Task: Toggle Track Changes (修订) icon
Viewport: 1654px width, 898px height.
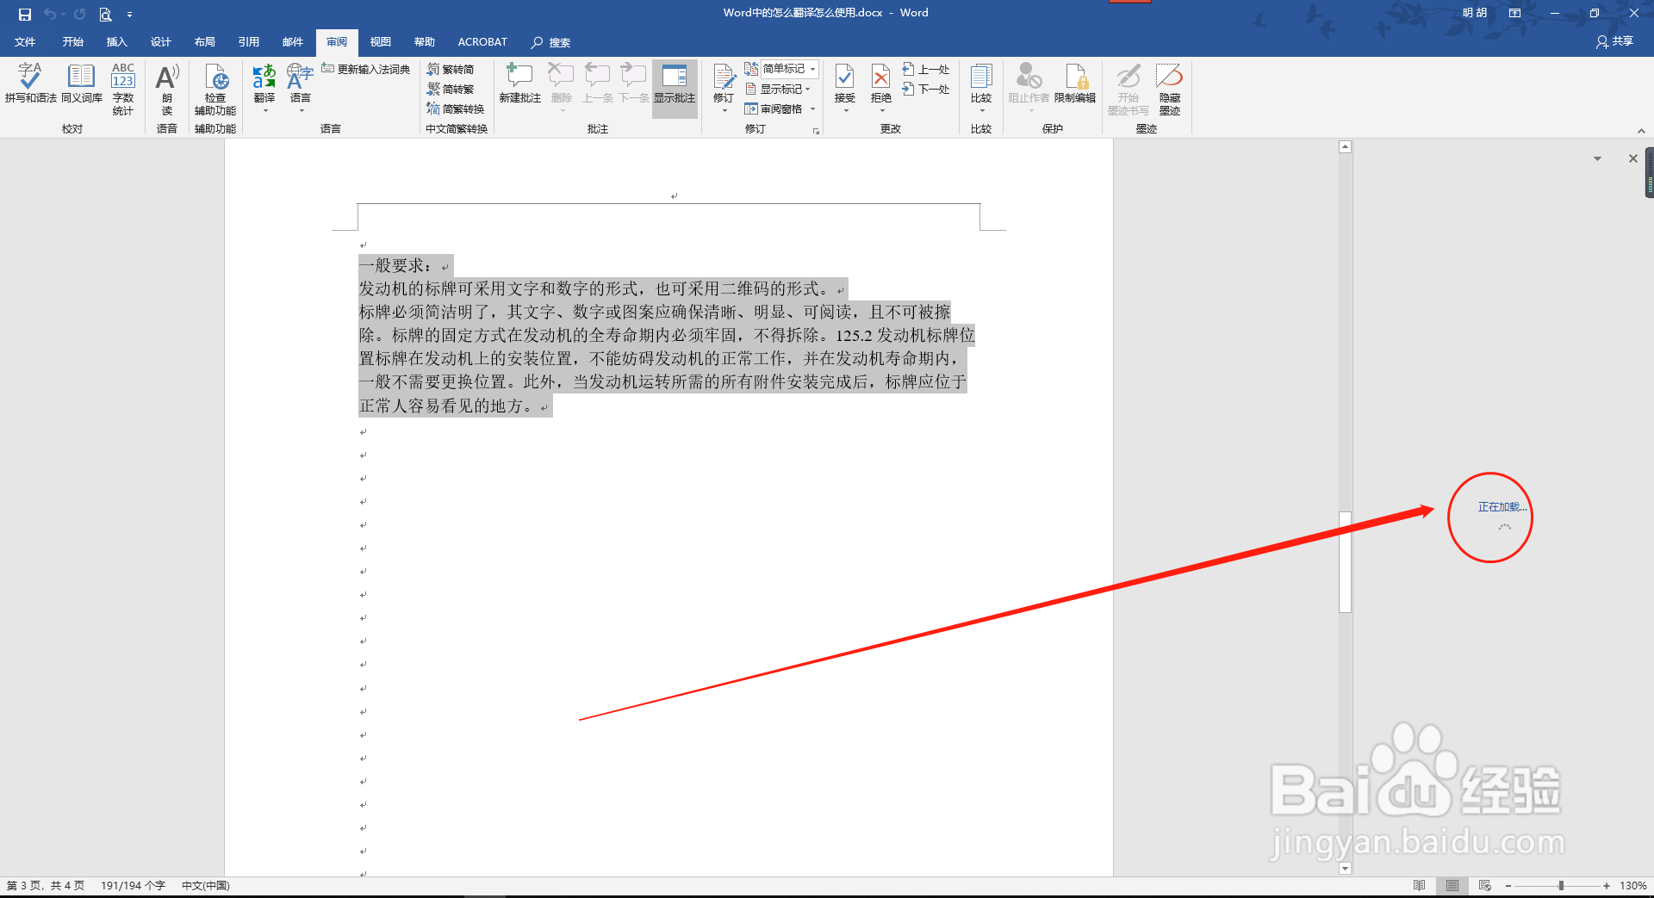Action: pyautogui.click(x=724, y=77)
